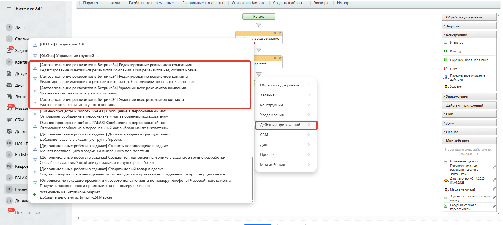The image size is (503, 225).
Task: Open CRM in the left sidebar
Action: (x=19, y=120)
